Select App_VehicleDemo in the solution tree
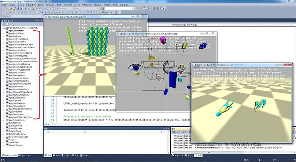The height and width of the screenshot is (162, 296). 16,120
